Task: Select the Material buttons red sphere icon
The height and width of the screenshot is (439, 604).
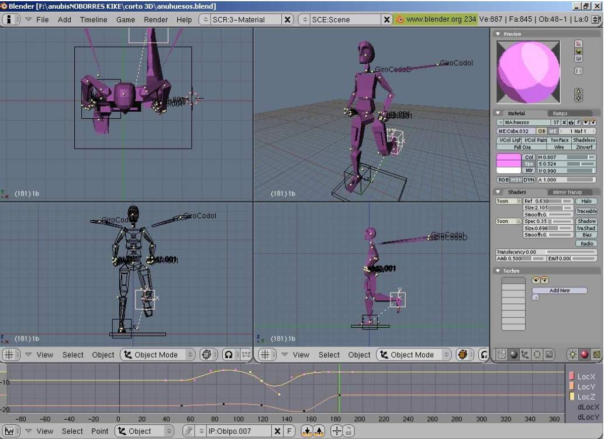Action: (583, 354)
